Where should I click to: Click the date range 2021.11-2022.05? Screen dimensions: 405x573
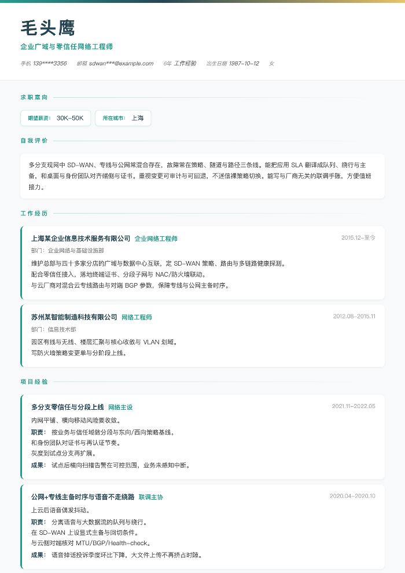pyautogui.click(x=354, y=406)
